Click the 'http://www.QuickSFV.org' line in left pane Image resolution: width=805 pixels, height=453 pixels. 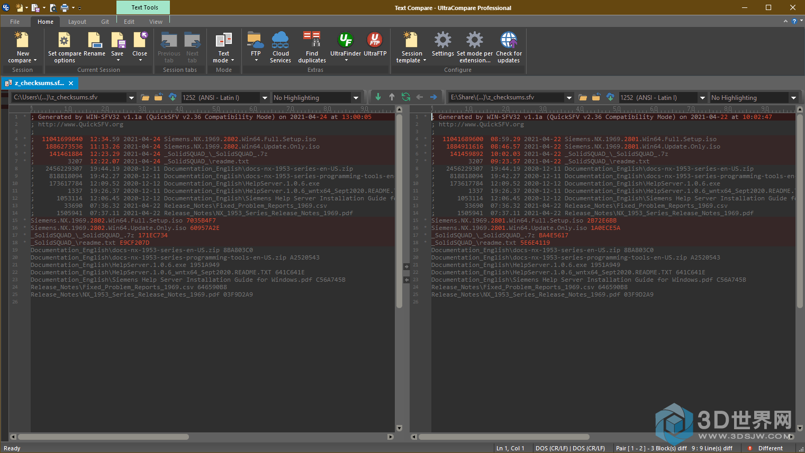tap(77, 124)
